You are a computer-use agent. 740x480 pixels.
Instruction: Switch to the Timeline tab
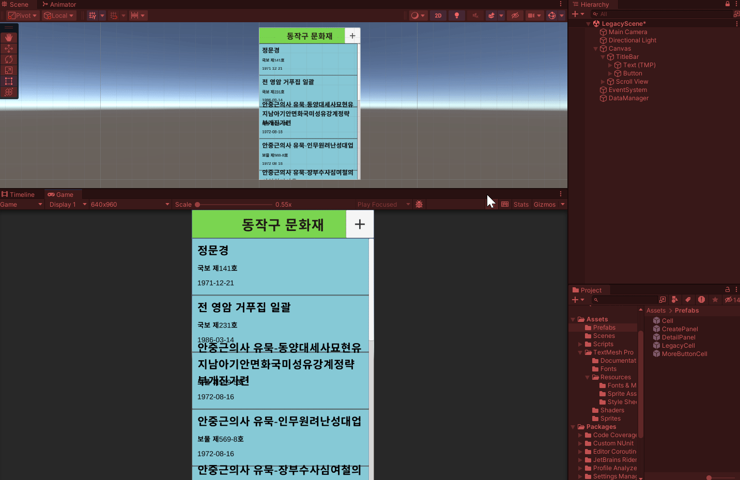(x=18, y=195)
